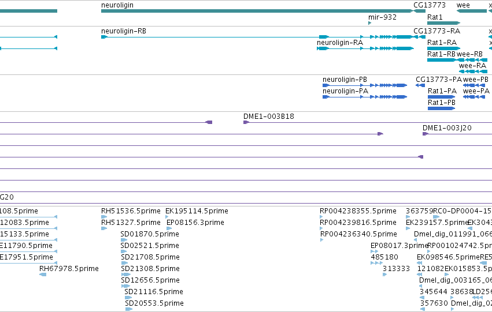Screen dimensions: 492x312
Task: Click the CG13773-RA transcript label
Action: pos(436,31)
